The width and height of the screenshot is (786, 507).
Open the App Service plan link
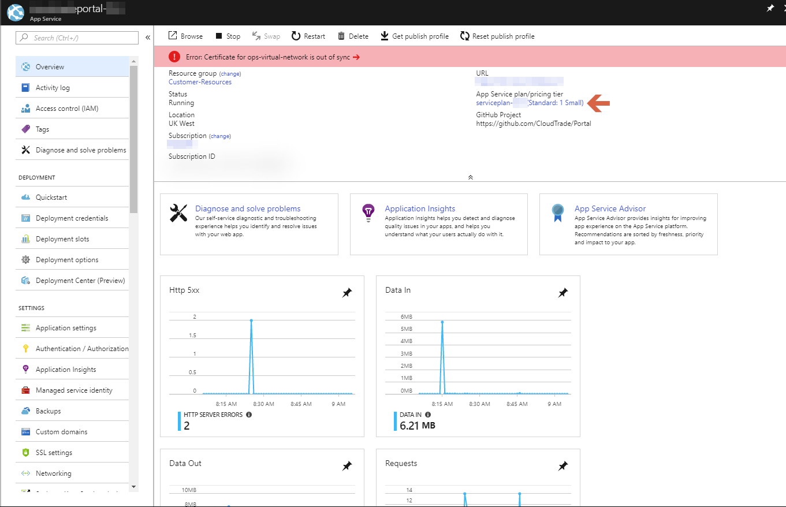[530, 103]
